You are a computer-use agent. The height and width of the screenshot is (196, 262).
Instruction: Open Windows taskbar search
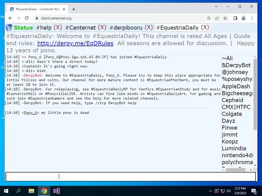pyautogui.click(x=18, y=191)
